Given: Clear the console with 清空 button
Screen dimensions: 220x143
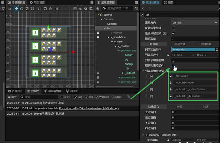Looking at the screenshot, I should (x=12, y=97).
